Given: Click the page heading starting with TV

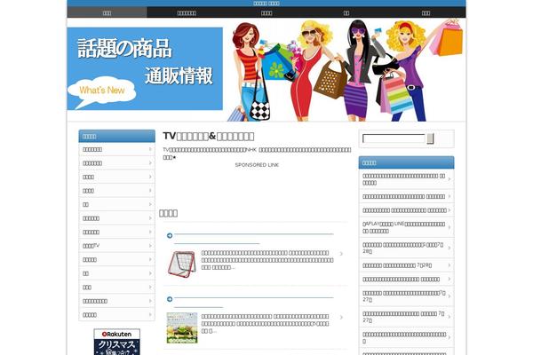Looking at the screenshot, I should point(209,136).
